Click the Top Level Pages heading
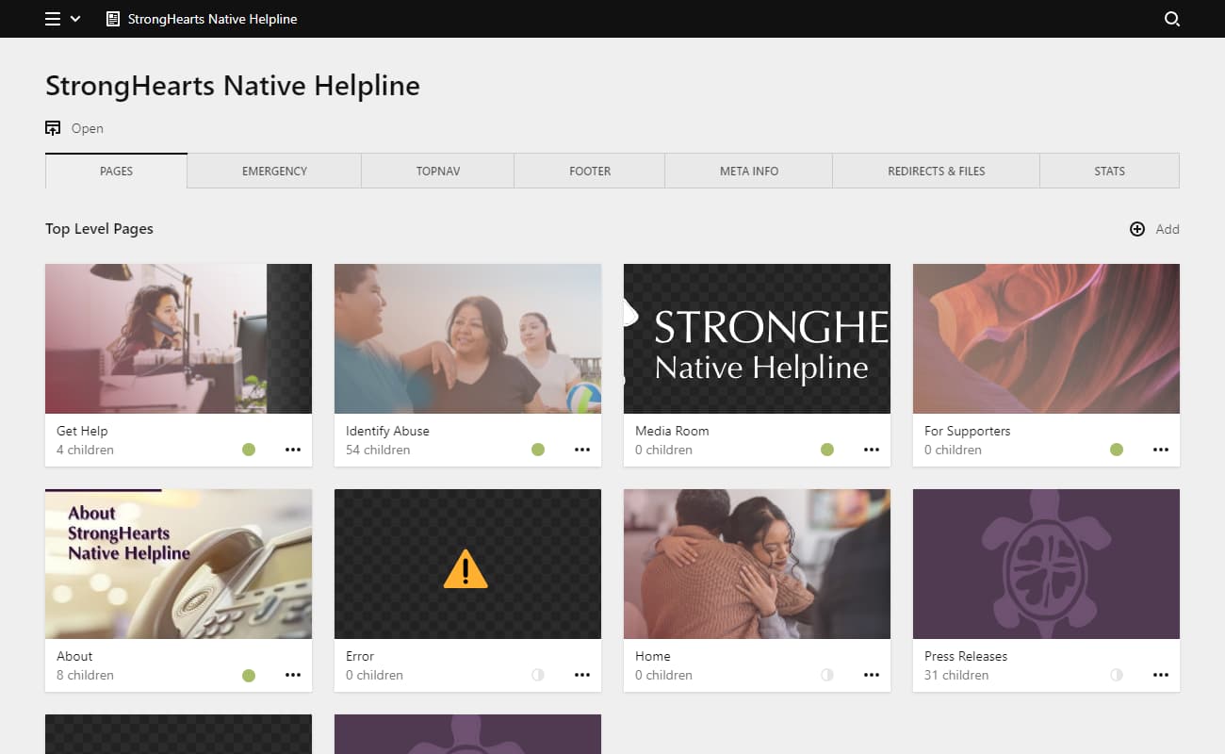Viewport: 1225px width, 754px height. coord(99,229)
